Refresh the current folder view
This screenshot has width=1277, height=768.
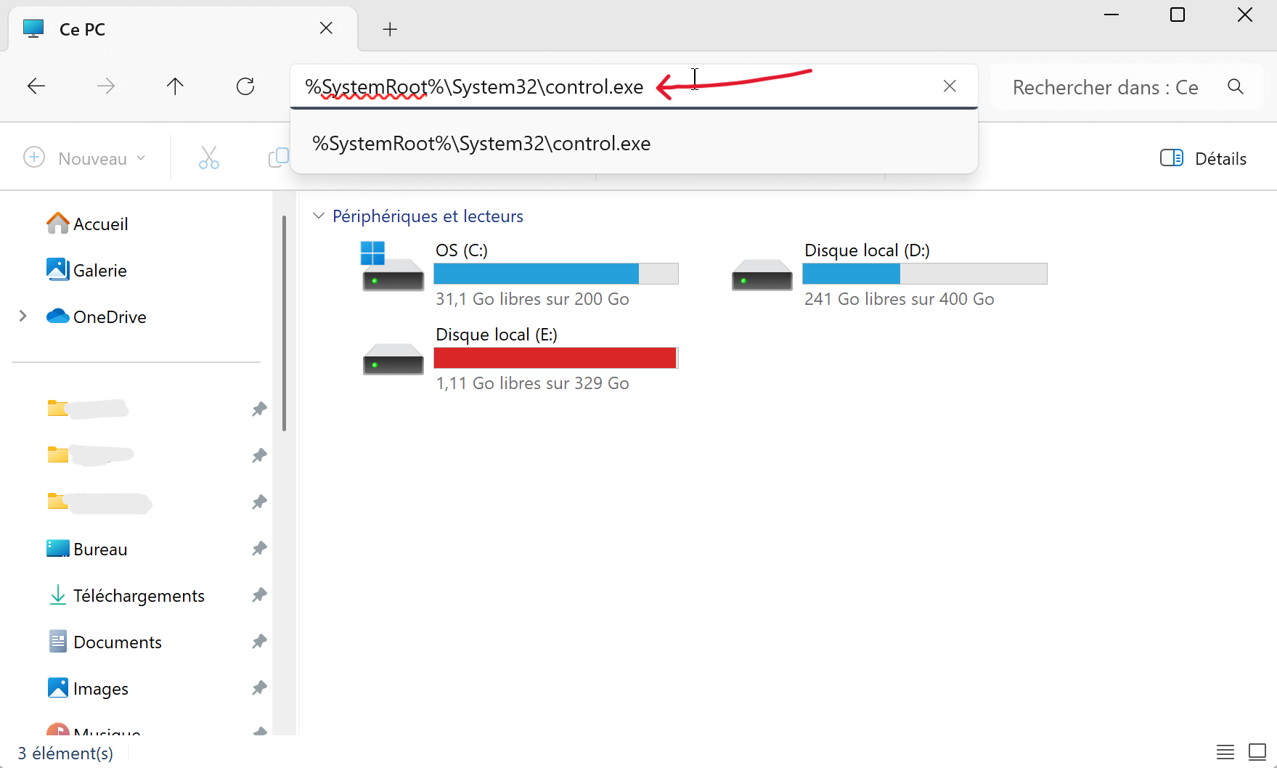245,86
